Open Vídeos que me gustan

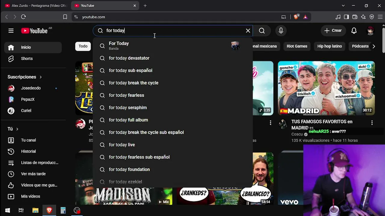click(x=33, y=185)
